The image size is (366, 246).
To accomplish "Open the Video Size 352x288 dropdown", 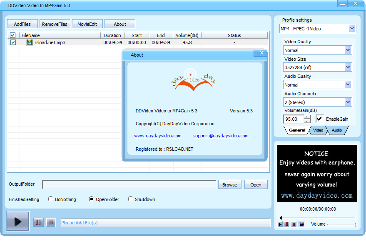I will 348,67.
